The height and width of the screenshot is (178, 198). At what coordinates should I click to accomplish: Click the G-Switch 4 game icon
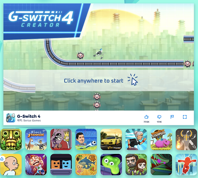[x=11, y=118]
